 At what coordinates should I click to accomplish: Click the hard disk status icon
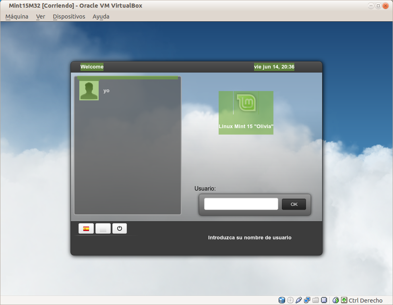point(282,300)
